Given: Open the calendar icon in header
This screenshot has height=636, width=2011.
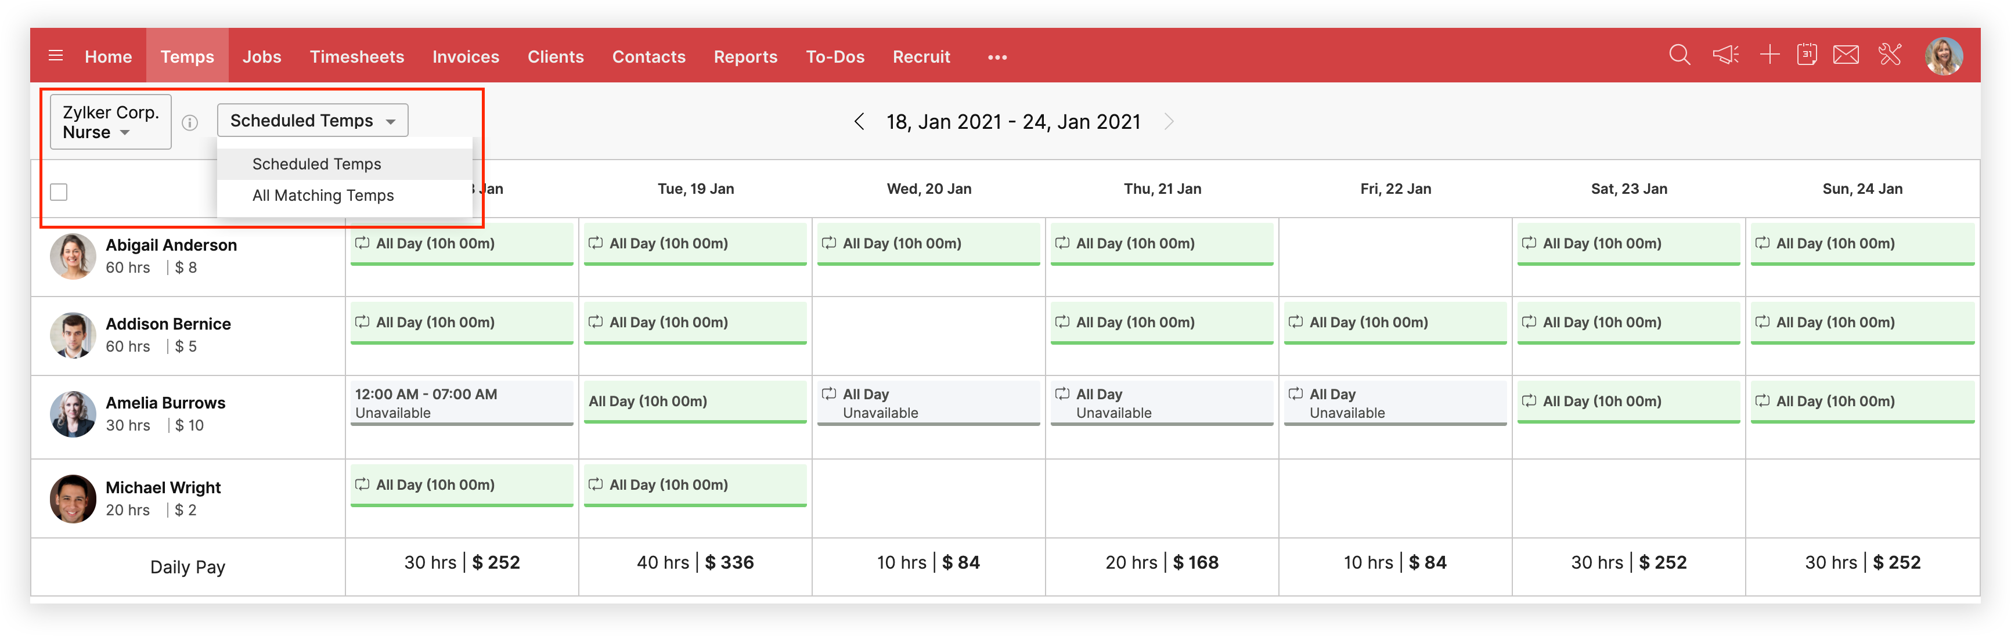Looking at the screenshot, I should click(x=1807, y=55).
